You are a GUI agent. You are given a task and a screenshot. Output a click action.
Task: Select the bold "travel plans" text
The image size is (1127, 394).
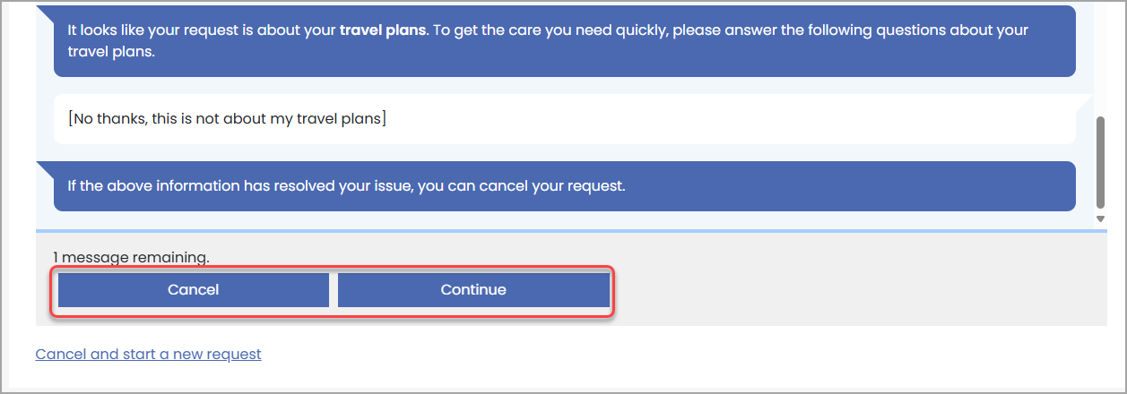coord(384,30)
